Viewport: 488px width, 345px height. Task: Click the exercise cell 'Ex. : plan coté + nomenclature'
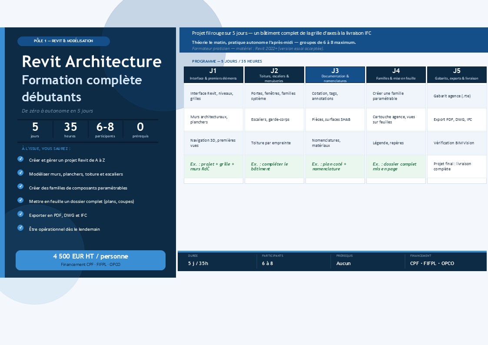(x=335, y=166)
